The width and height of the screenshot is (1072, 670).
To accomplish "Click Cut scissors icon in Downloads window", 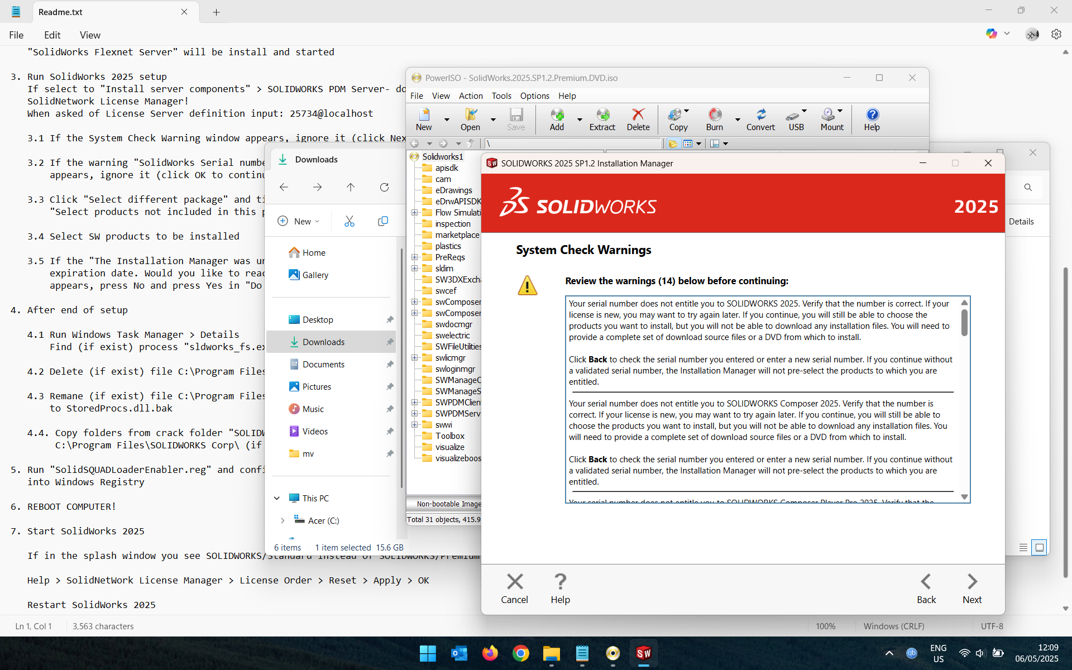I will [350, 221].
